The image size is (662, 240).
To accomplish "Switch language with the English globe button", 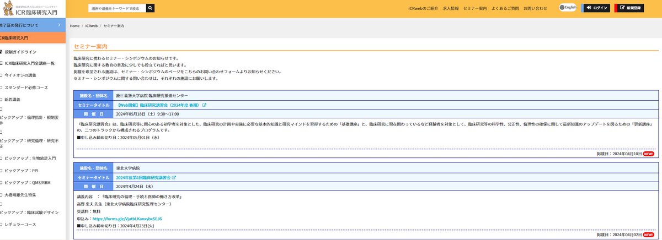I will (x=568, y=8).
